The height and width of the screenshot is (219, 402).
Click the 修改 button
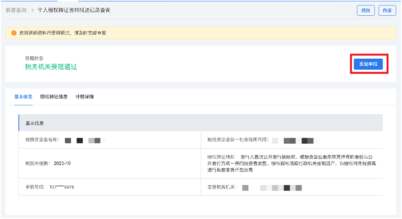(365, 11)
